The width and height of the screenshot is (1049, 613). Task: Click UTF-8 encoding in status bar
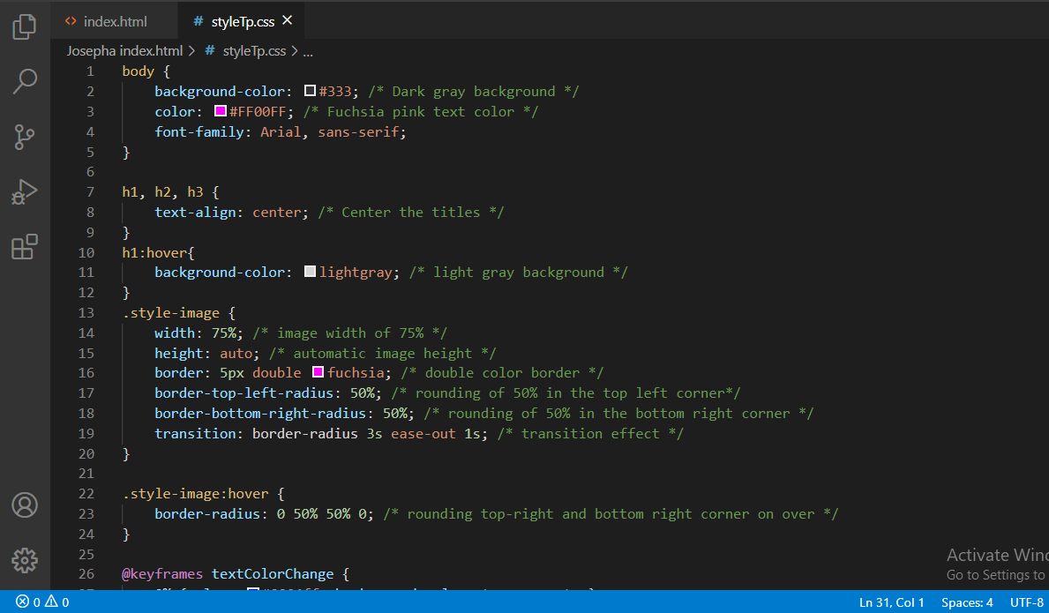pyautogui.click(x=1026, y=602)
